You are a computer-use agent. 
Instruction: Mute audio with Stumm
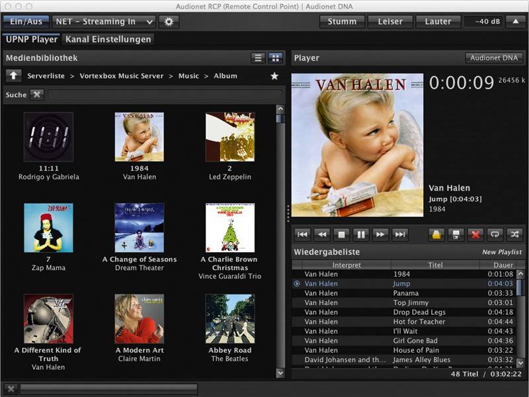tap(342, 22)
